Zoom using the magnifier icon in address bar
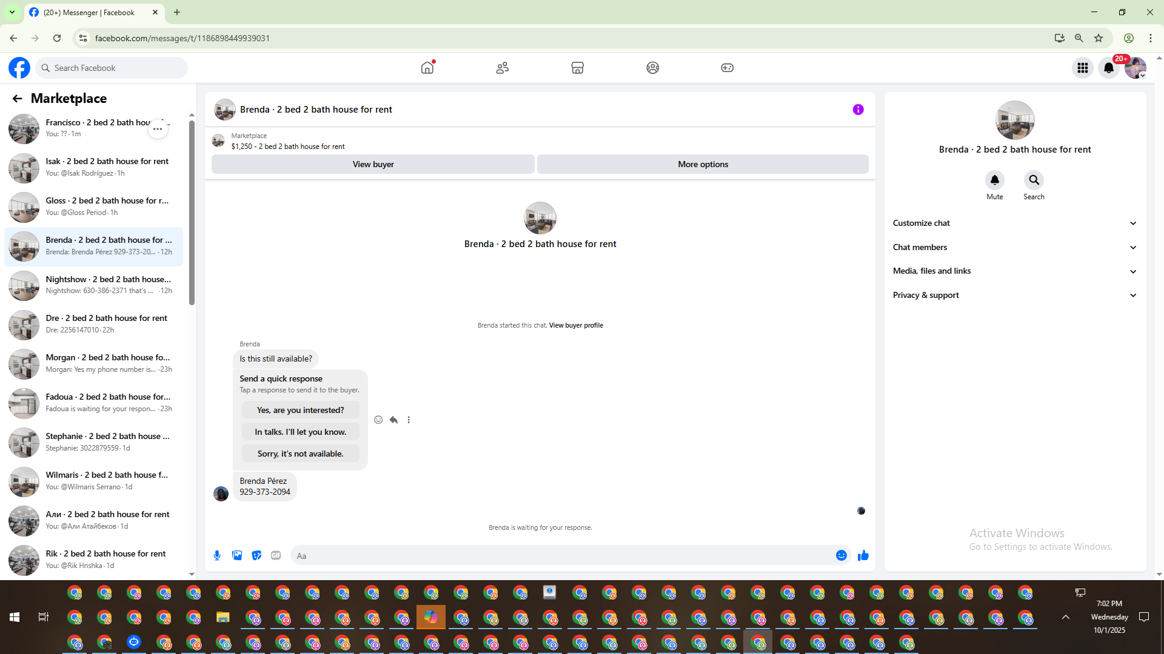The image size is (1164, 654). point(1079,38)
